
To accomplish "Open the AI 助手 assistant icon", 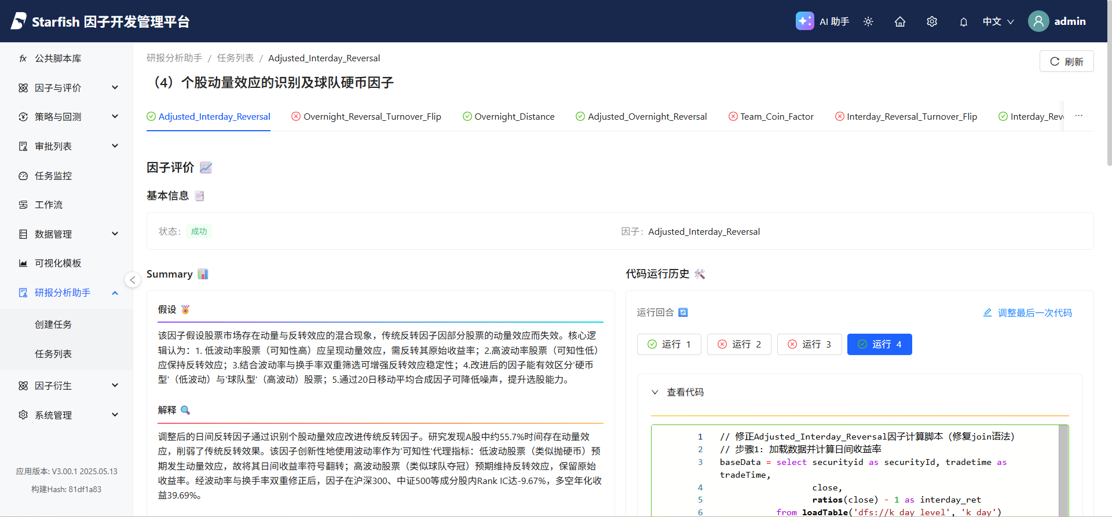I will [804, 21].
